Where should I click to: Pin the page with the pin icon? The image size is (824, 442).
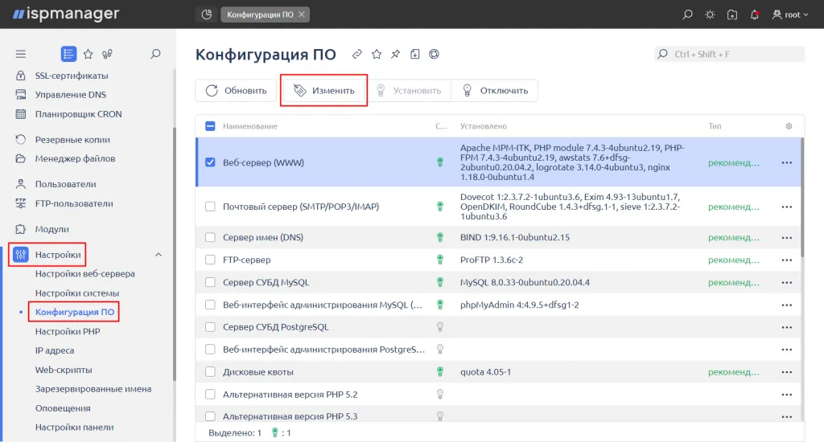[396, 54]
